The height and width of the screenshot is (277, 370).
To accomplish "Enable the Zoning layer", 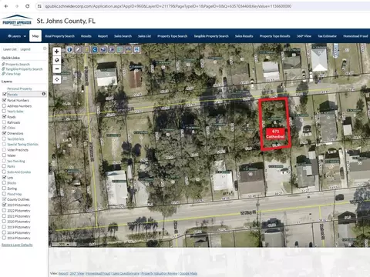I will pyautogui.click(x=4, y=189).
